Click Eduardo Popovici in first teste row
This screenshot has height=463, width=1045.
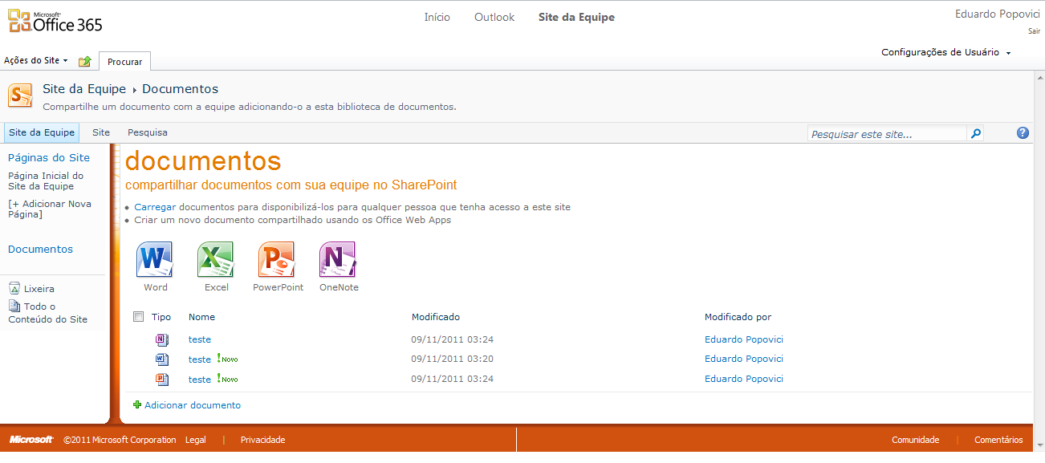[x=744, y=339]
